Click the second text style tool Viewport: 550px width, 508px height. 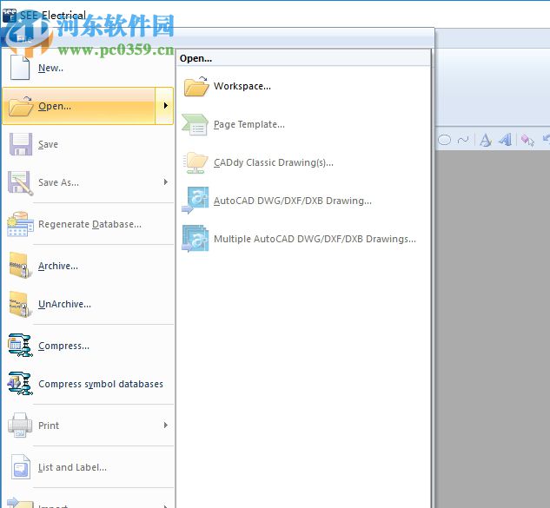(x=505, y=140)
